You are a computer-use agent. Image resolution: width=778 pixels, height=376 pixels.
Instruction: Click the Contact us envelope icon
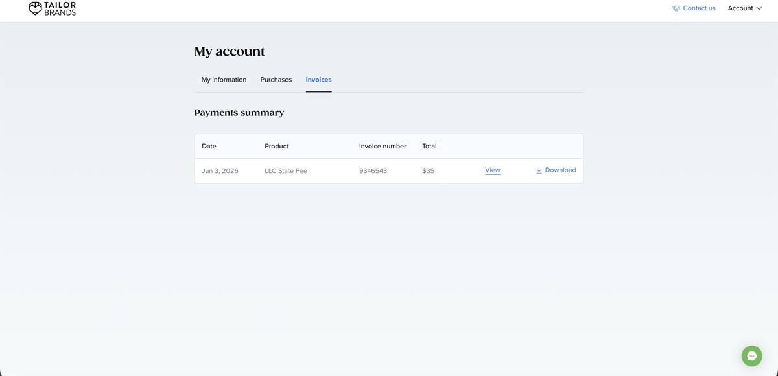[676, 8]
